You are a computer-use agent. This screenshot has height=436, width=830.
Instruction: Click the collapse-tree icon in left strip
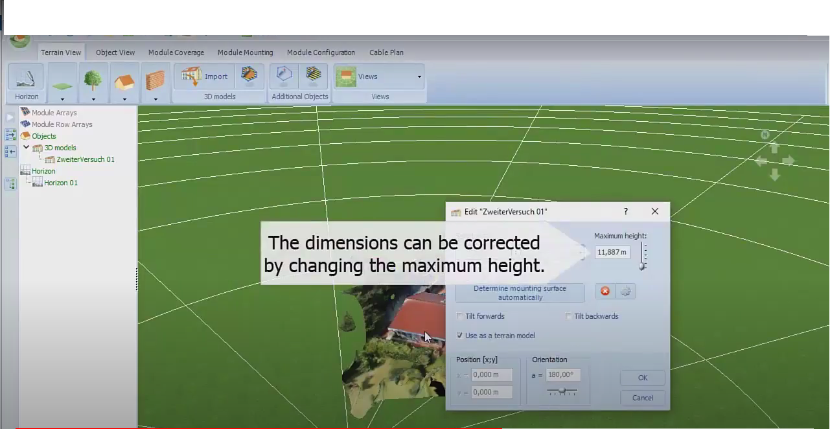[10, 152]
